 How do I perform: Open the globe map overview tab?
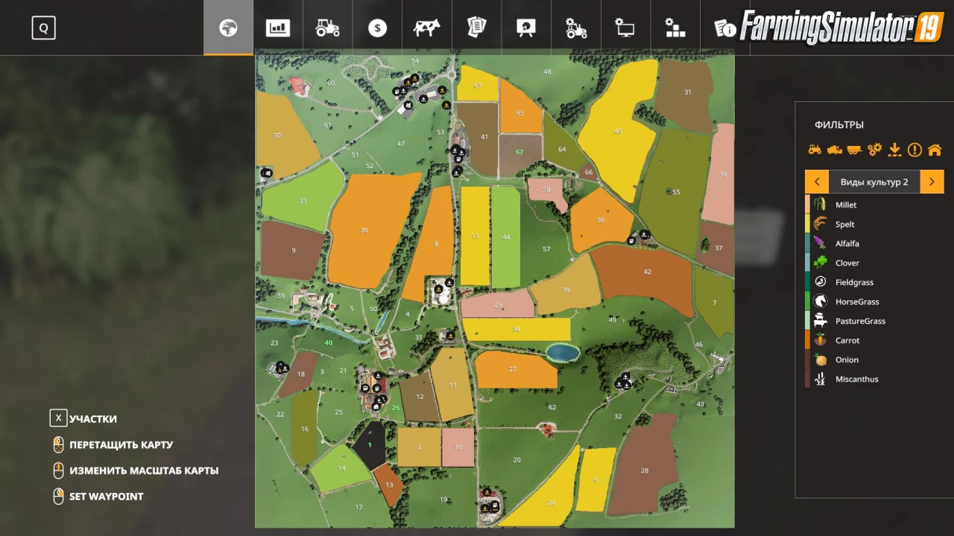pos(228,28)
